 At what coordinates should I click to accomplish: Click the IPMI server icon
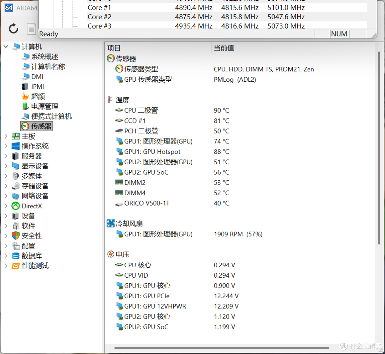[x=25, y=86]
